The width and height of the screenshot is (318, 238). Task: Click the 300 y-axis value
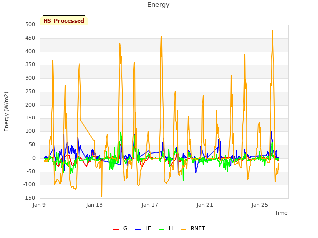tap(30, 78)
